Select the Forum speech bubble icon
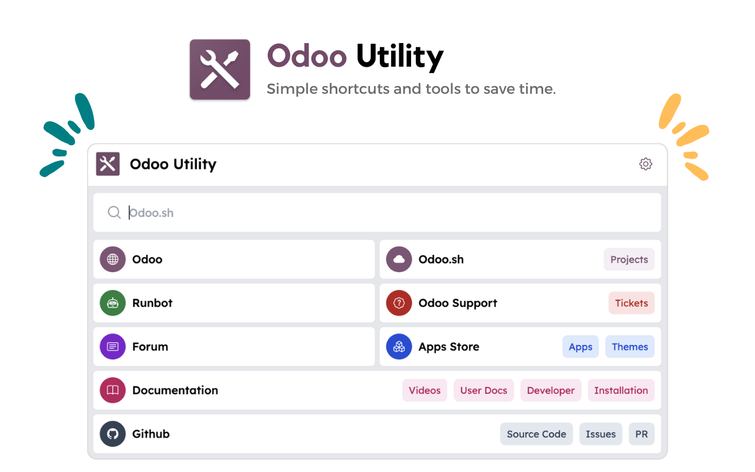 point(113,346)
